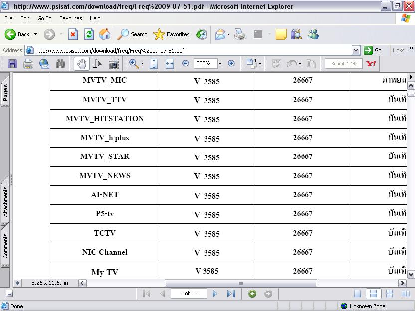Email the PDF globe-envelope icon
The image size is (415, 311).
44,64
